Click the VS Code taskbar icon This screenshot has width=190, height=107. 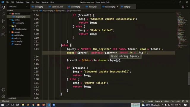[x=49, y=105]
